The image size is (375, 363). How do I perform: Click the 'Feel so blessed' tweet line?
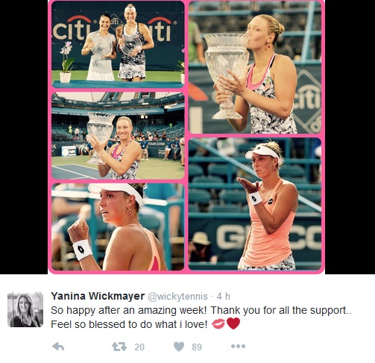[129, 324]
